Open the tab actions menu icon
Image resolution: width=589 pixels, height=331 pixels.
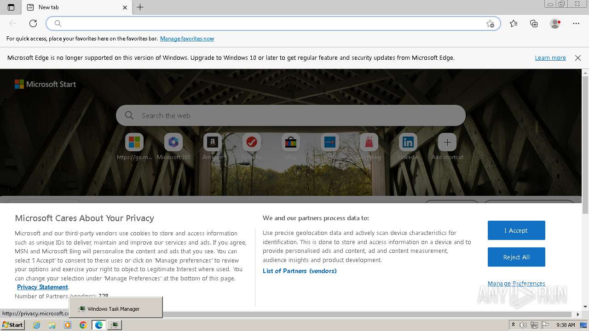coord(11,7)
